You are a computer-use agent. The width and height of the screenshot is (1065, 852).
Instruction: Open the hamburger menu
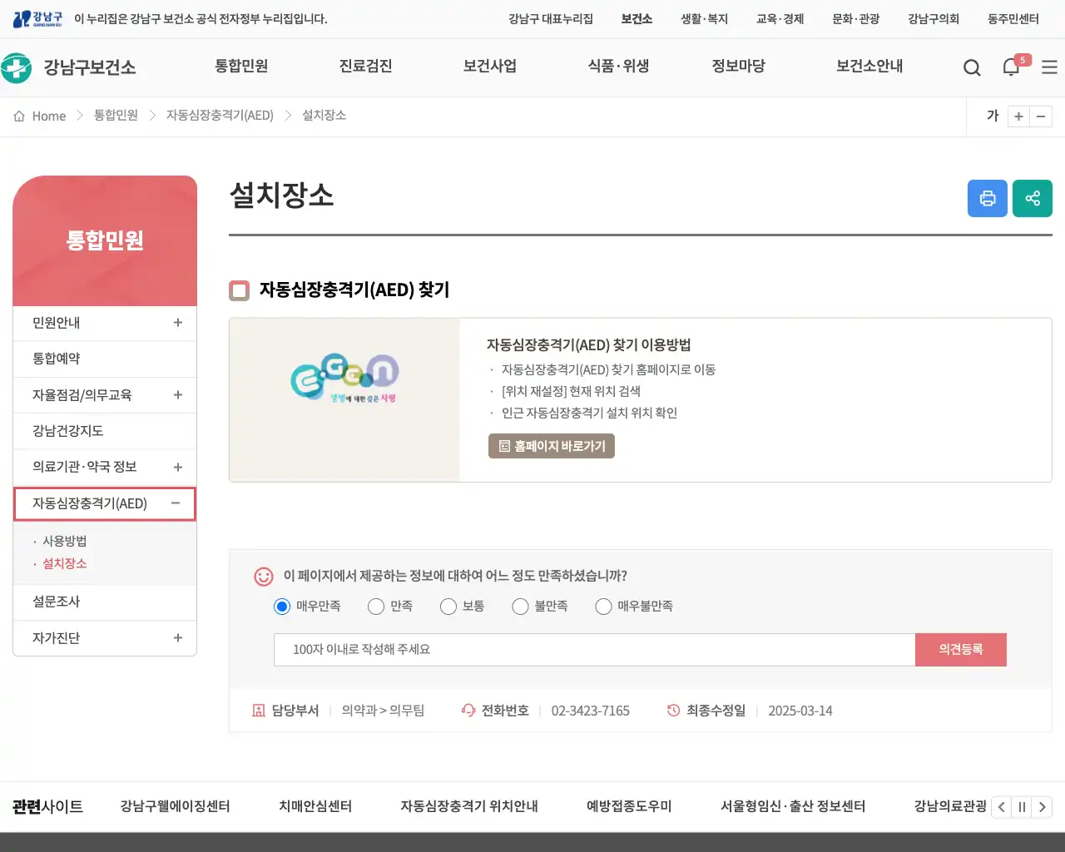tap(1048, 67)
